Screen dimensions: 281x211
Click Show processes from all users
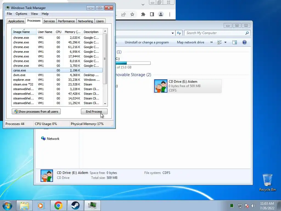pos(36,112)
